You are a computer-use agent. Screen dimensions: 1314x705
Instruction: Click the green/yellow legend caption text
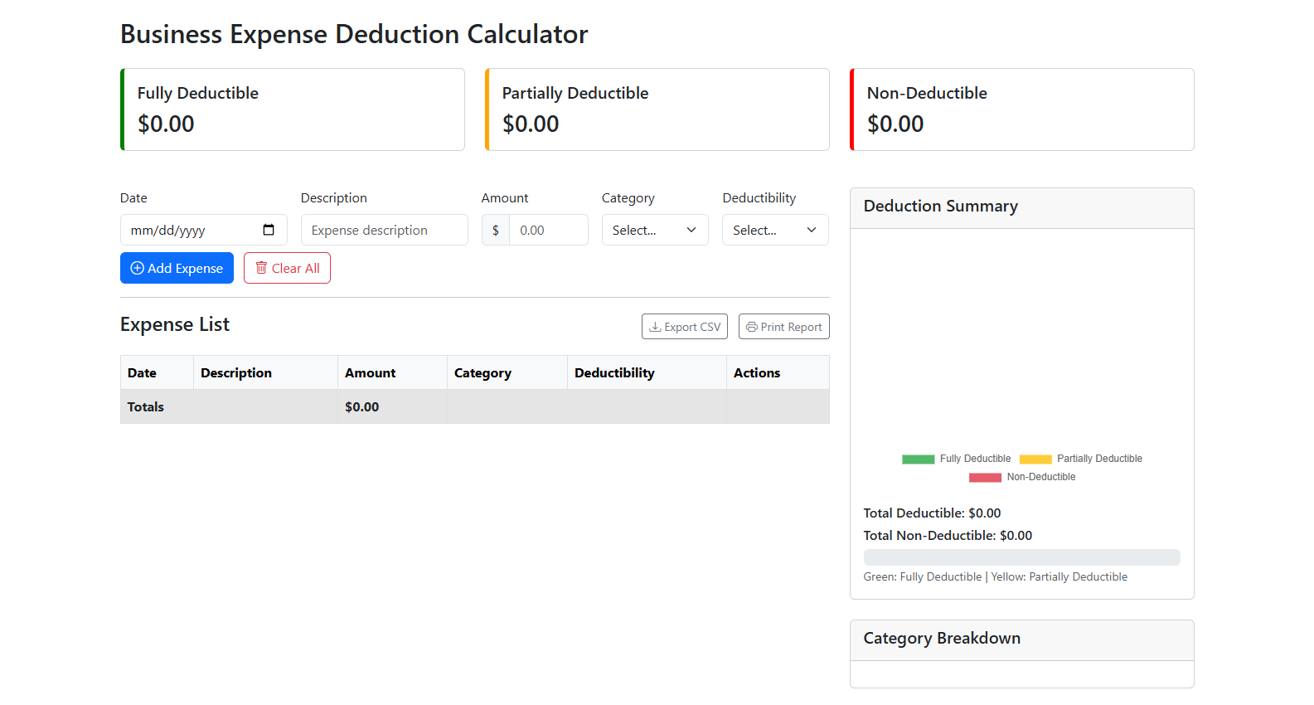(995, 576)
